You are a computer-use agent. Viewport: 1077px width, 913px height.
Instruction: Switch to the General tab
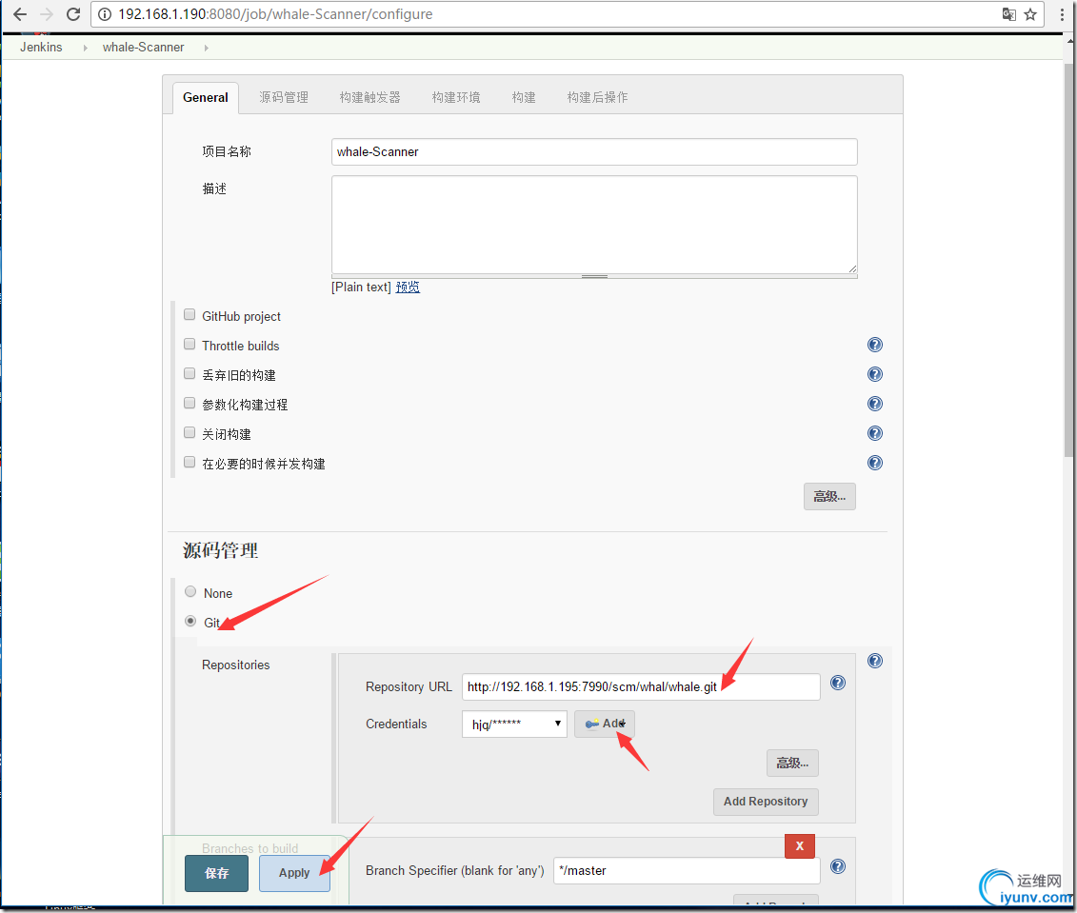(206, 97)
